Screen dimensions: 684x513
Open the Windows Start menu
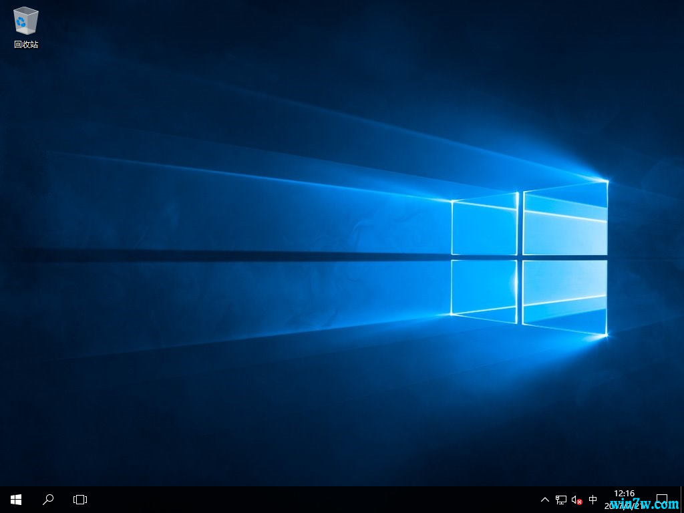[16, 500]
